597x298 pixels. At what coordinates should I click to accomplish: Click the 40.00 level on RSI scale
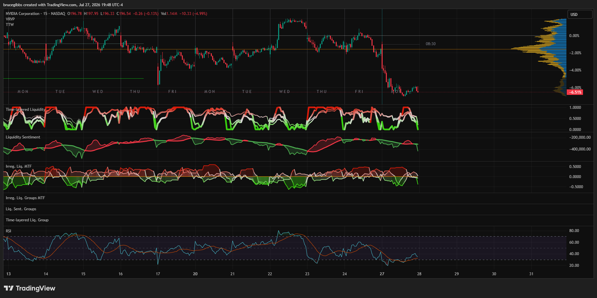[574, 254]
